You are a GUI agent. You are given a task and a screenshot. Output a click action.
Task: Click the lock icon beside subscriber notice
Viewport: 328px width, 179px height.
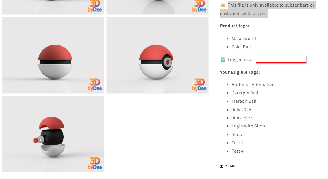[x=223, y=5]
